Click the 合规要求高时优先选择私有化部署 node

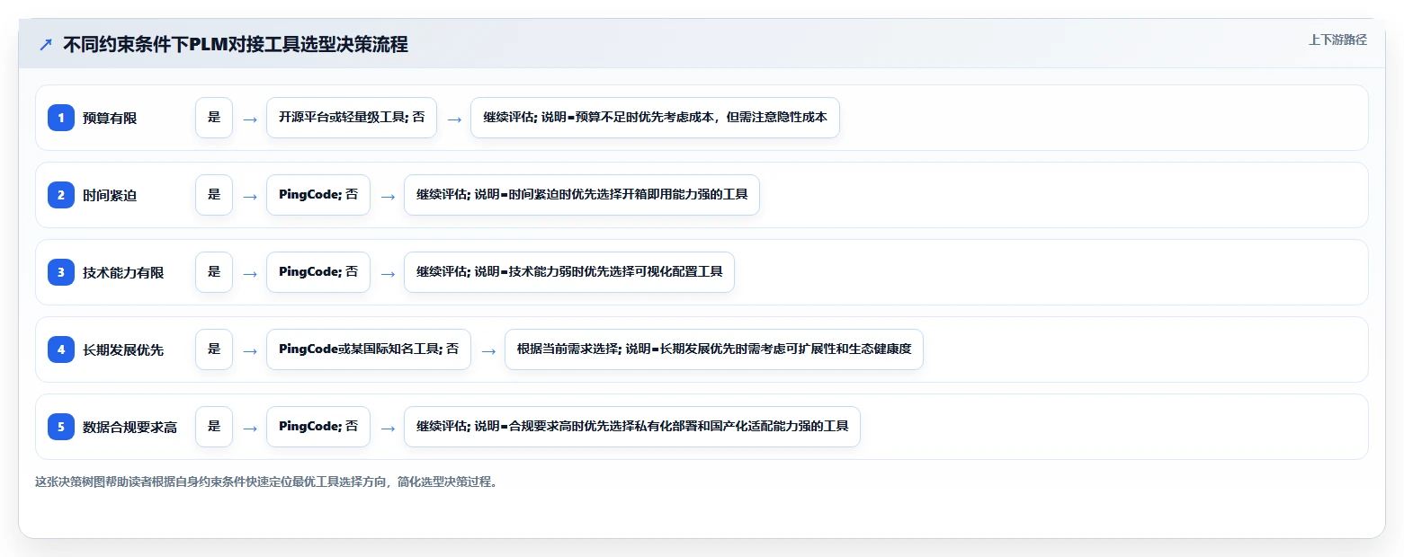pos(632,427)
